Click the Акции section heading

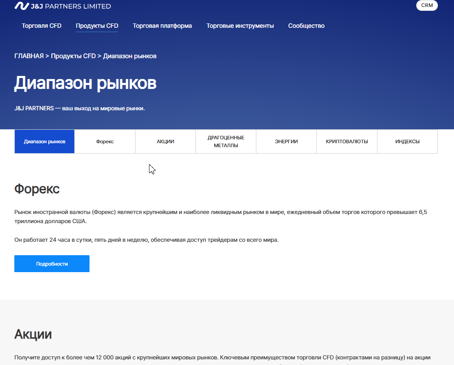[x=33, y=334]
